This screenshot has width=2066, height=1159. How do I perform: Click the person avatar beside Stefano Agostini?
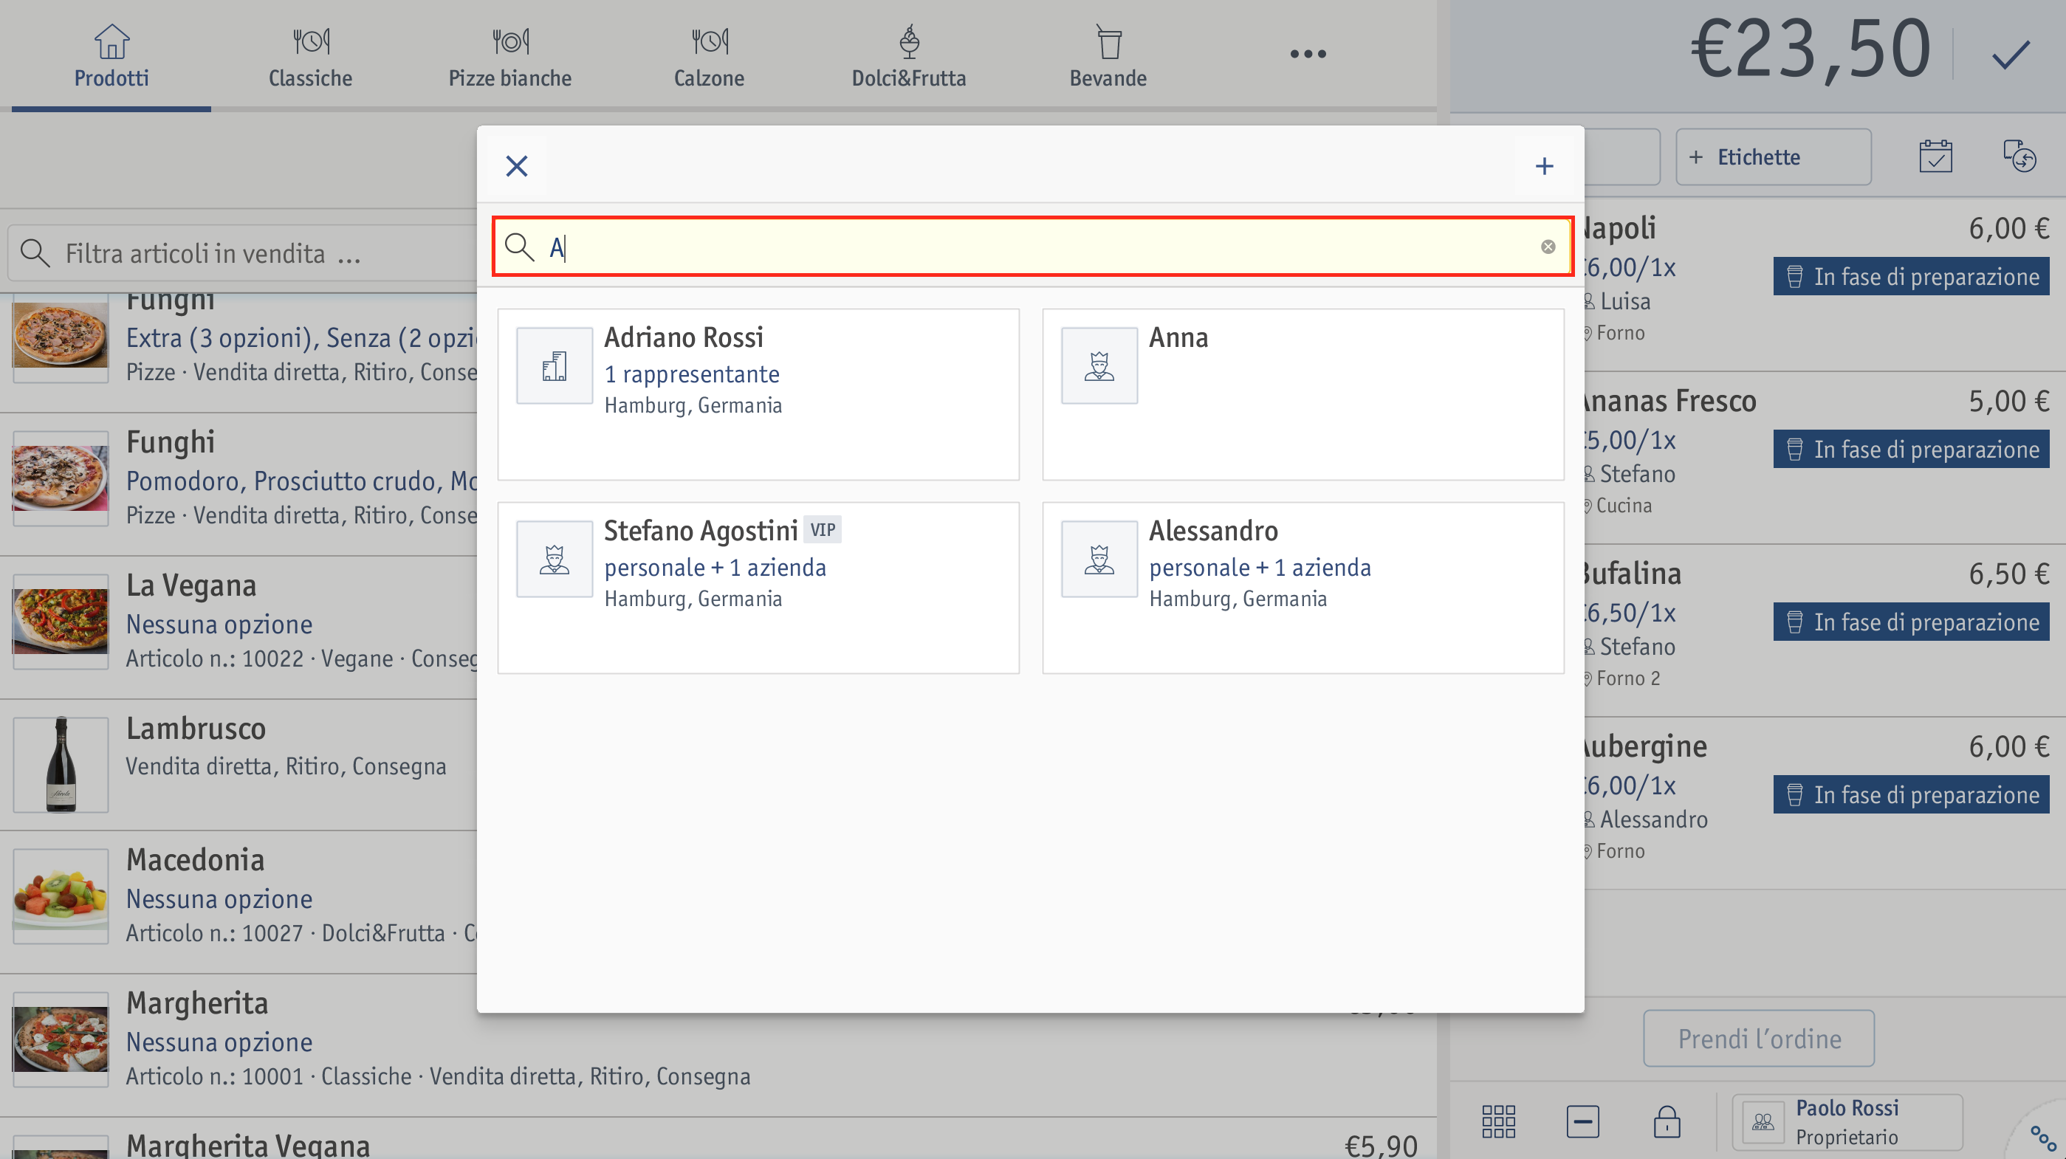click(x=555, y=559)
